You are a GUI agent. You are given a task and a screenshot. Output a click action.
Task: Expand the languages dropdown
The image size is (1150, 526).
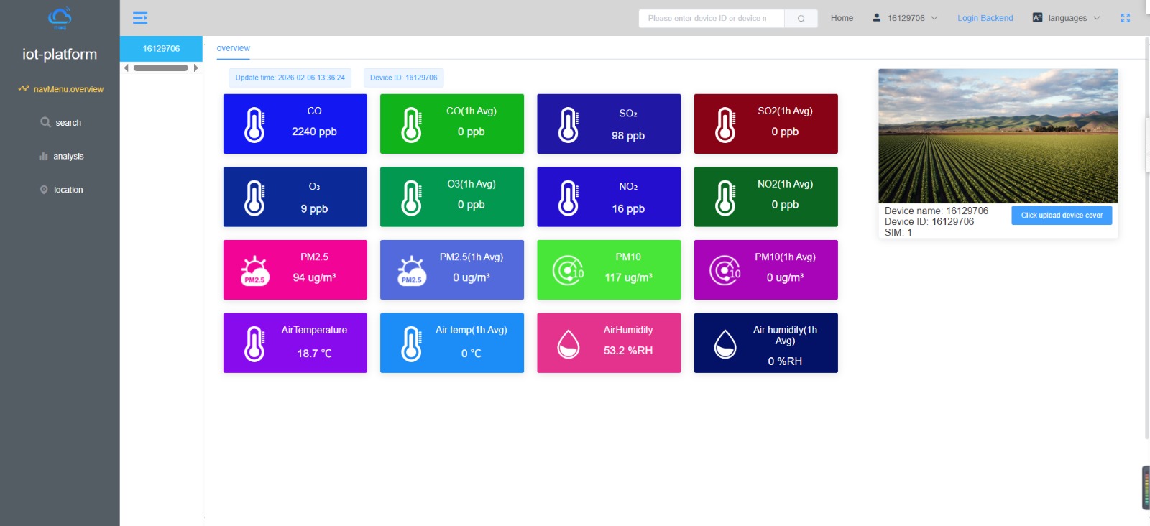(1067, 18)
